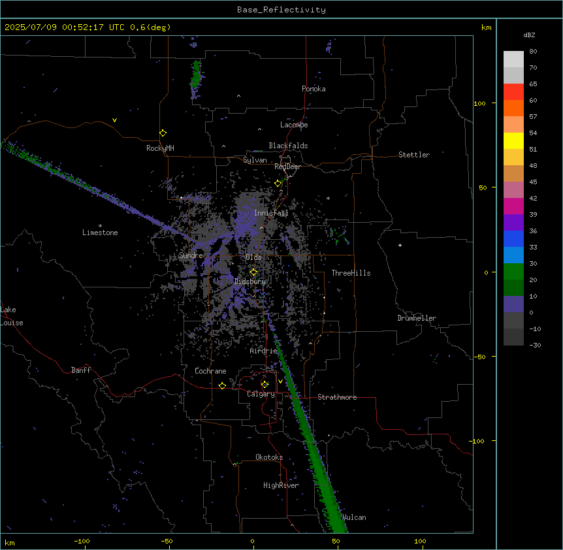Click the Didsbury label
This screenshot has height=550, width=563.
click(249, 282)
